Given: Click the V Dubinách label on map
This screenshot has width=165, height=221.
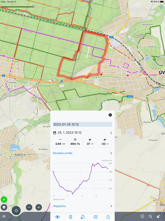Looking at the screenshot, I should coord(153,140).
